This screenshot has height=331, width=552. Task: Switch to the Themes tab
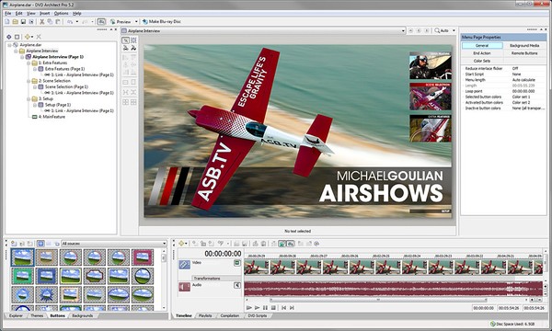37,316
